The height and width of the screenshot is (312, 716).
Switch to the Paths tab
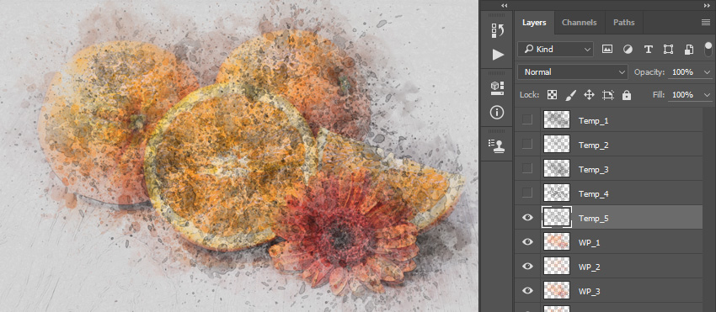pos(623,23)
